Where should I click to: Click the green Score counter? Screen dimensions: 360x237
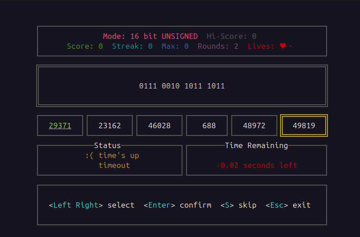pyautogui.click(x=84, y=46)
